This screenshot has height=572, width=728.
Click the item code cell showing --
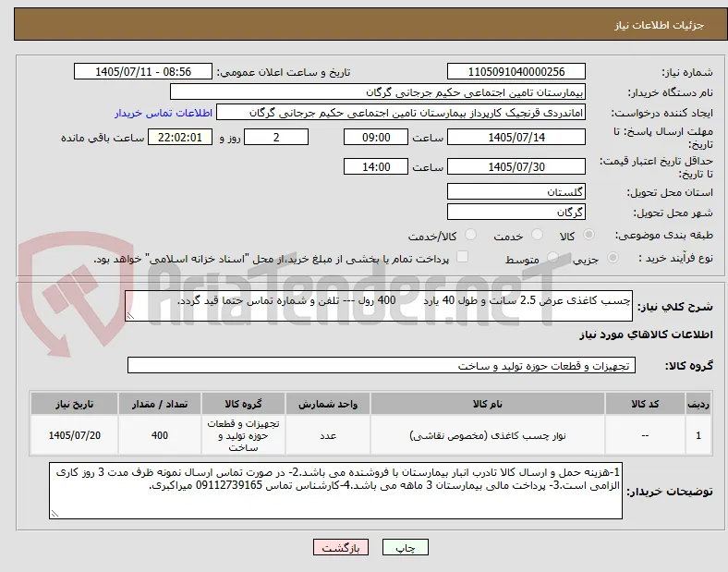[645, 435]
